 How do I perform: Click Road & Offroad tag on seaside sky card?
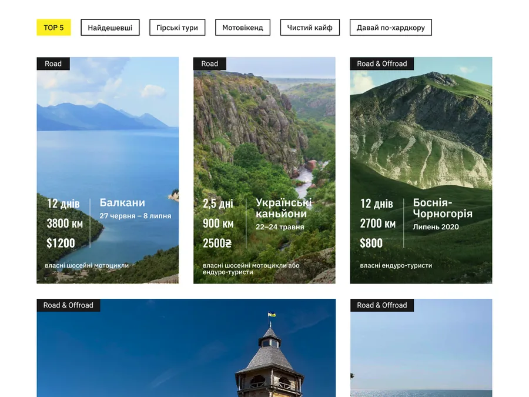click(x=382, y=305)
